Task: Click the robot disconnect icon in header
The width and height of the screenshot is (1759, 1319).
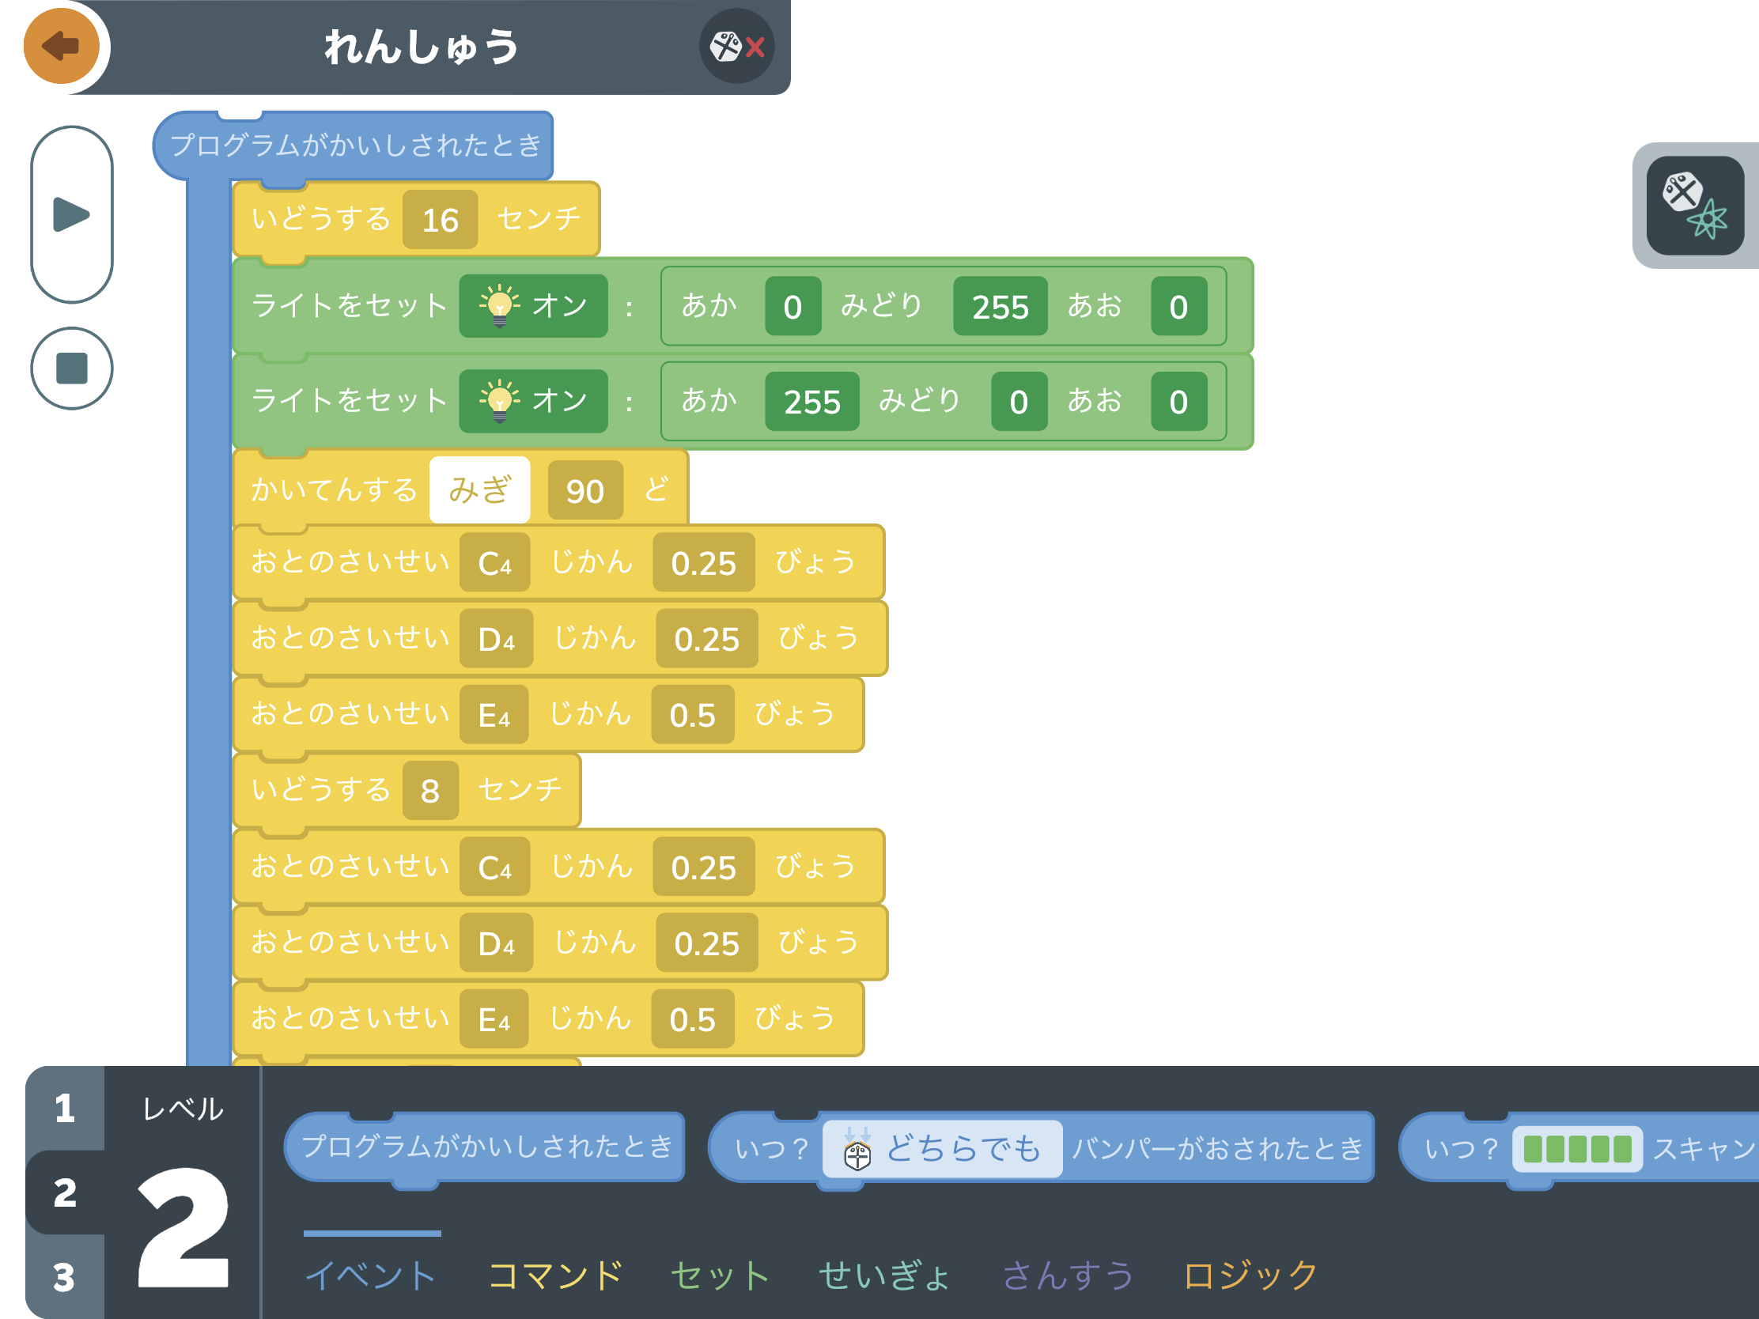Action: coord(736,47)
